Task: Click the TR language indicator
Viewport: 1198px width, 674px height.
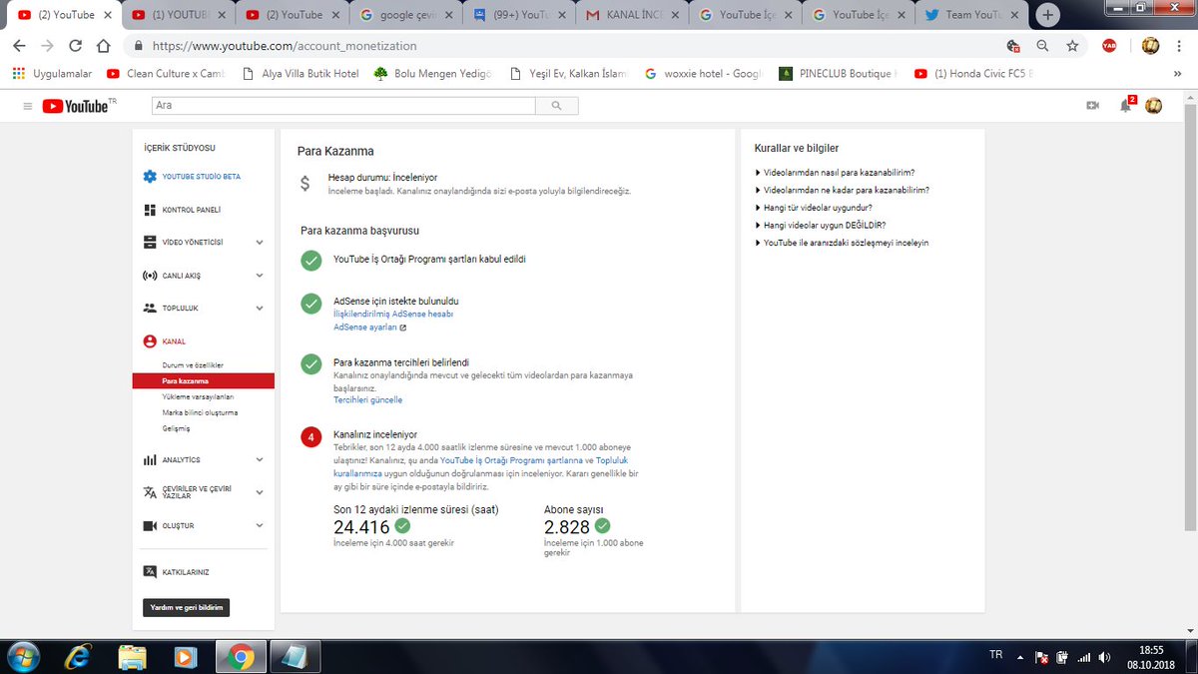Action: [995, 655]
